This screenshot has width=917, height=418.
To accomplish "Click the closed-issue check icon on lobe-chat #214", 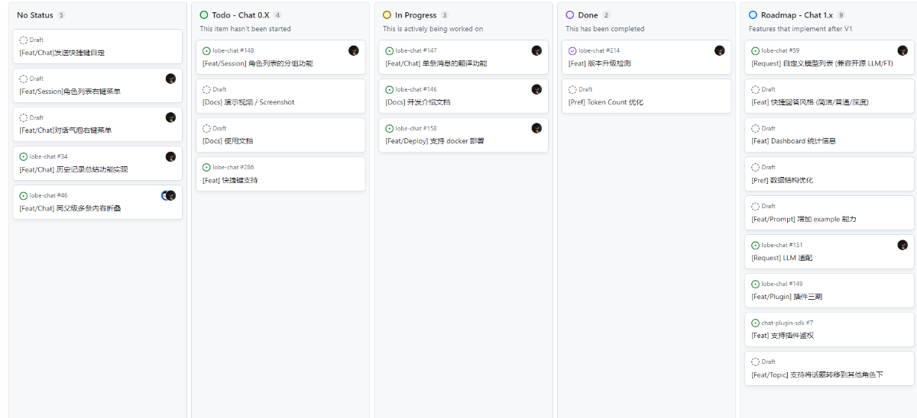I will (572, 51).
